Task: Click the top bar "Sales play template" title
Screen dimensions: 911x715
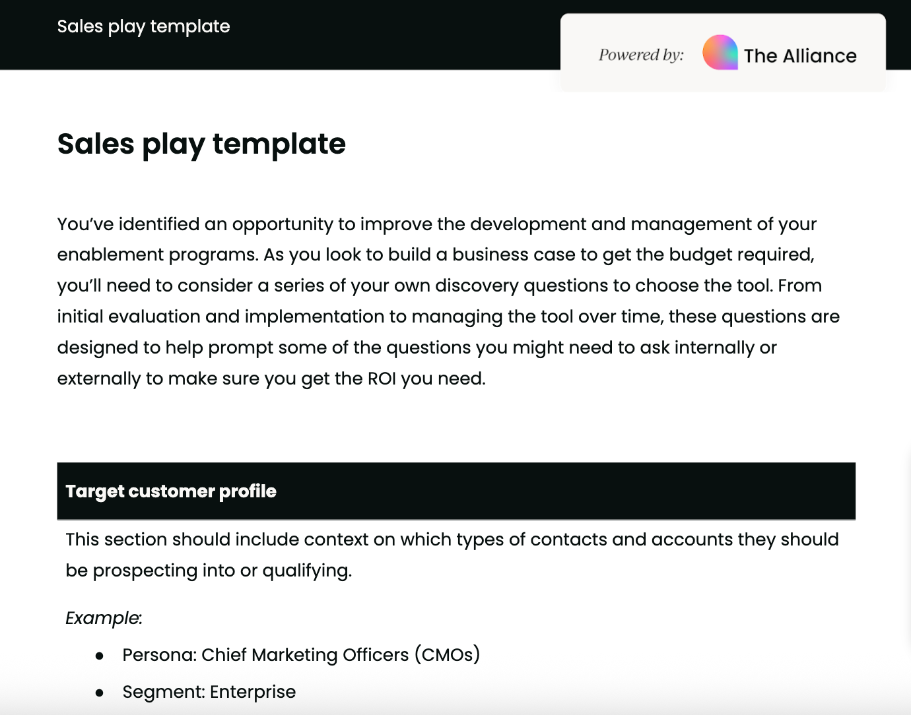Action: pyautogui.click(x=143, y=26)
